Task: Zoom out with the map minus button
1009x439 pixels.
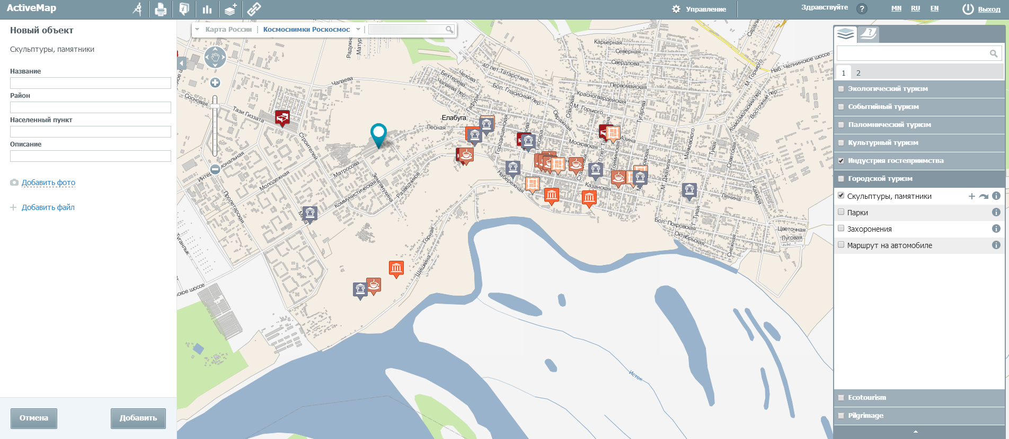Action: (x=215, y=169)
